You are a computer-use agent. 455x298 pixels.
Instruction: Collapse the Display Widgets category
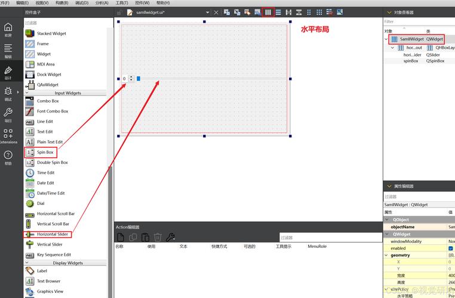tap(27, 263)
